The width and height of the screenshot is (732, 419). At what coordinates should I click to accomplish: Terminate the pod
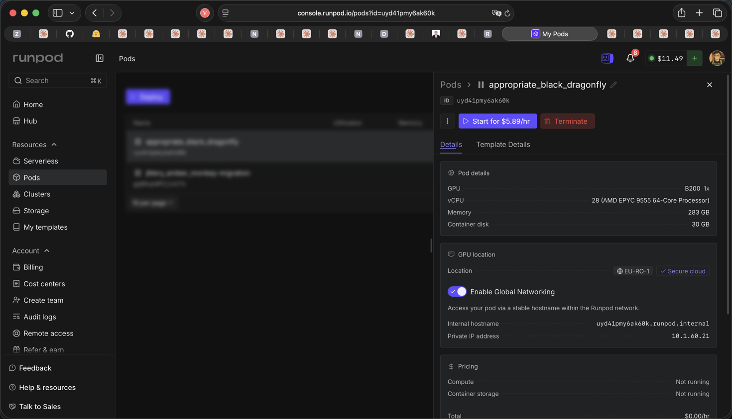pos(567,121)
